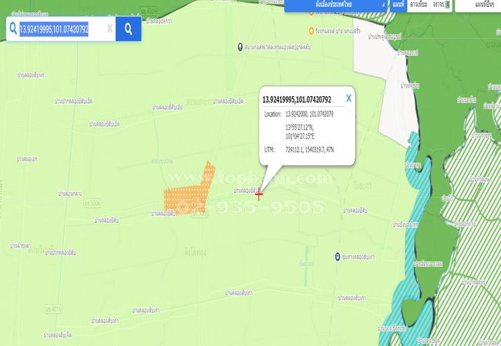Close the coordinate info popup
Viewport: 501px width, 346px height.
click(348, 98)
